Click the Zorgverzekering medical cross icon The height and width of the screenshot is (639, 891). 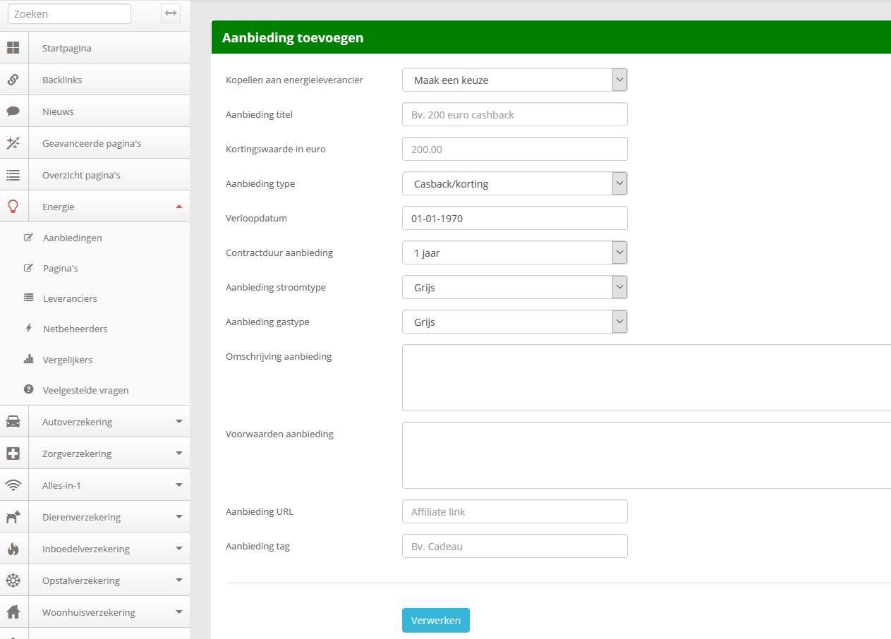coord(13,454)
